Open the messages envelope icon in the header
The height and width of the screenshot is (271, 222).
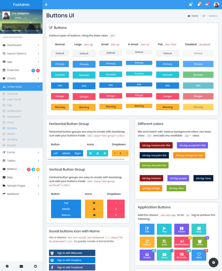tap(191, 4)
